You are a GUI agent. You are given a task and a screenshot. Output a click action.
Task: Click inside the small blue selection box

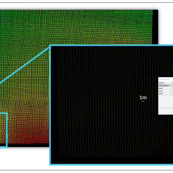(3, 130)
